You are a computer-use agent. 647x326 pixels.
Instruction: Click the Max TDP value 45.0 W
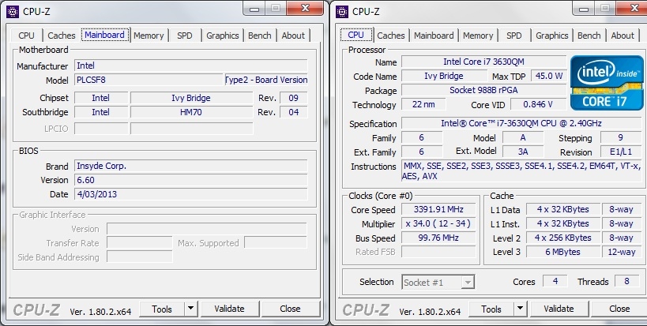(x=549, y=77)
